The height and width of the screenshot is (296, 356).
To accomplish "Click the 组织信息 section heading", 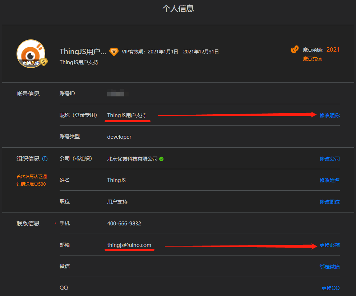I will click(28, 158).
